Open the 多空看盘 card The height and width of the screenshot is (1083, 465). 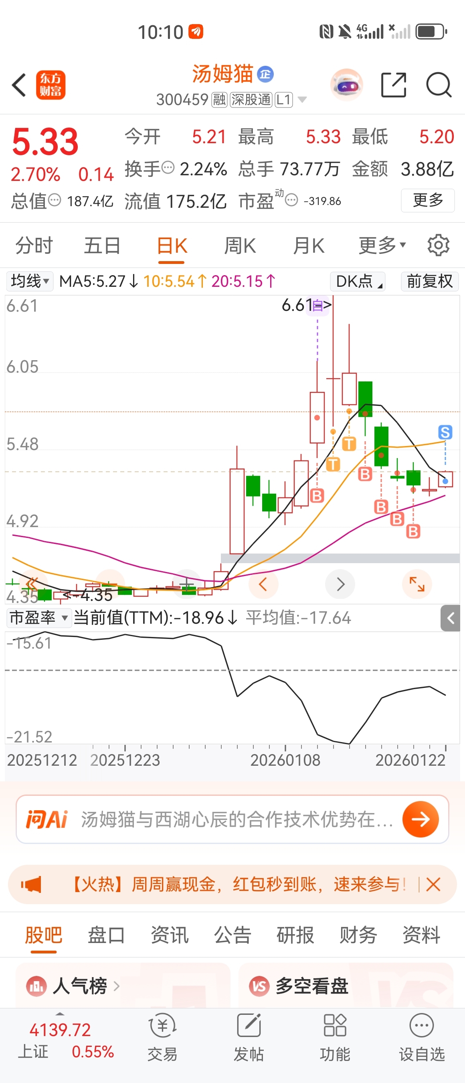click(x=346, y=985)
